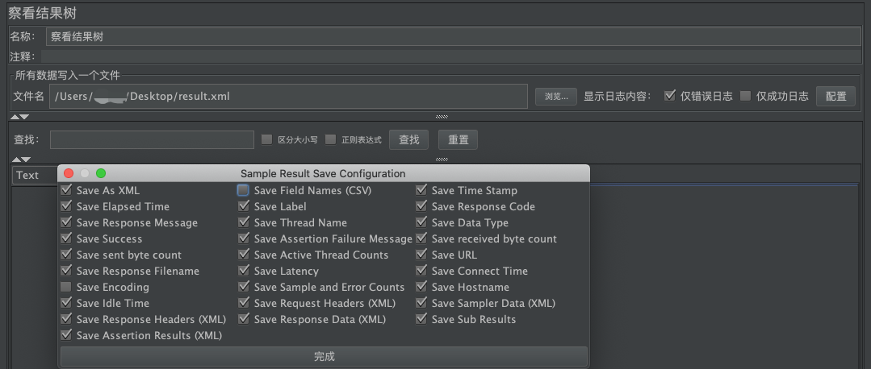
Task: Uncheck Save Sub Results
Action: [x=421, y=318]
